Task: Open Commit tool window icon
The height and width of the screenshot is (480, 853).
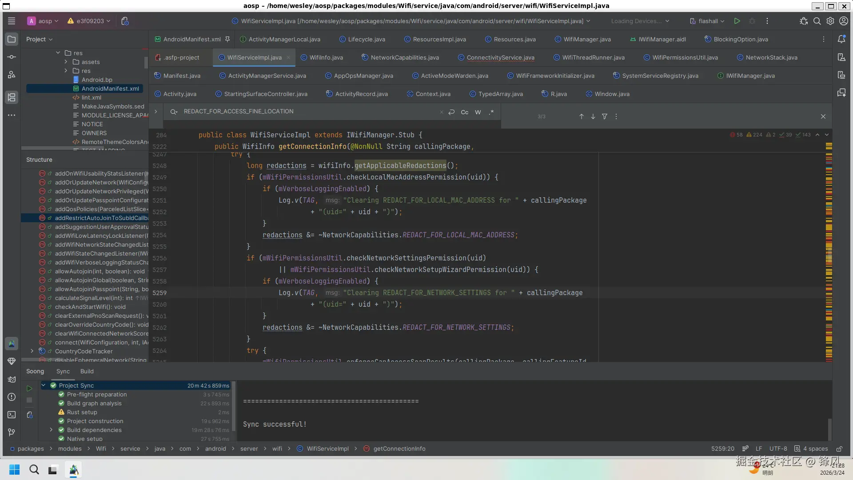Action: tap(12, 57)
